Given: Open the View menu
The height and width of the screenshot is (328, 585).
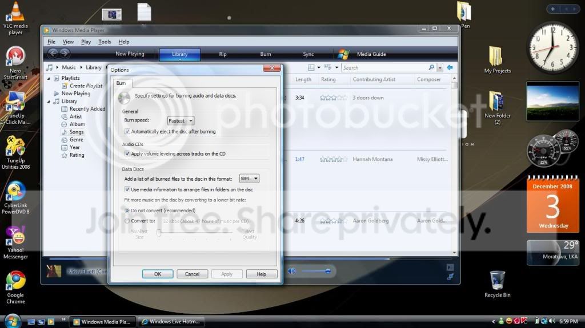Looking at the screenshot, I should [68, 42].
